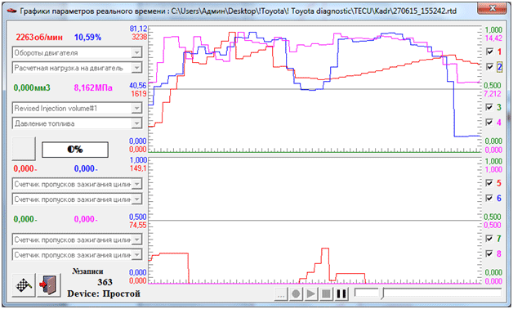Screen dimensions: 513x309
Task: Click the 0% progress box
Action: click(x=75, y=150)
